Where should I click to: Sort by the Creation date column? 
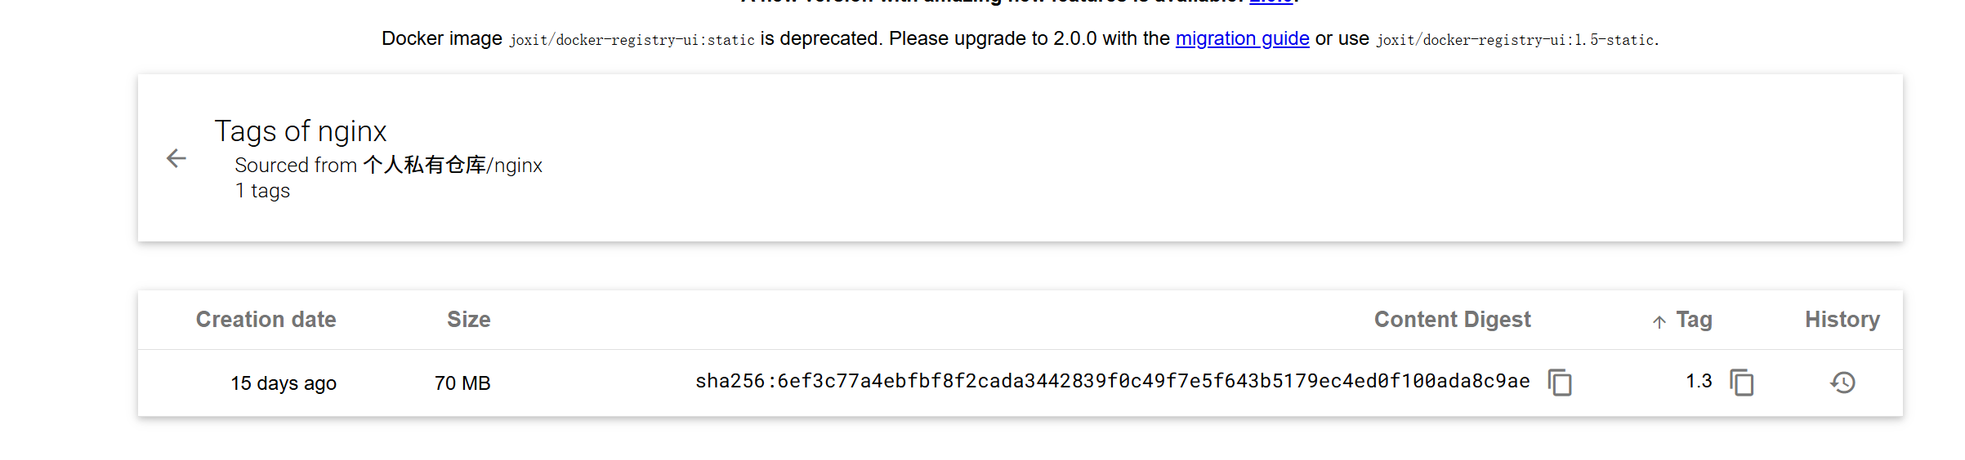point(266,320)
